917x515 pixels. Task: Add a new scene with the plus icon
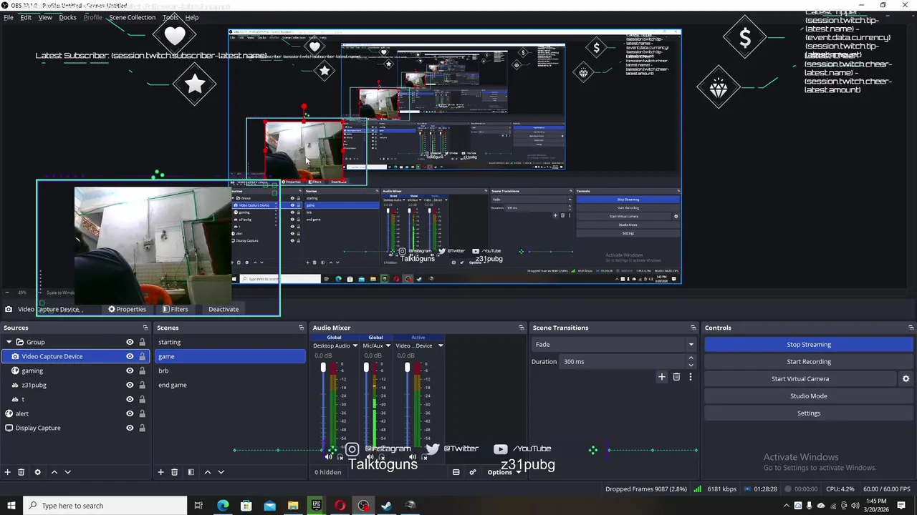[x=161, y=472]
